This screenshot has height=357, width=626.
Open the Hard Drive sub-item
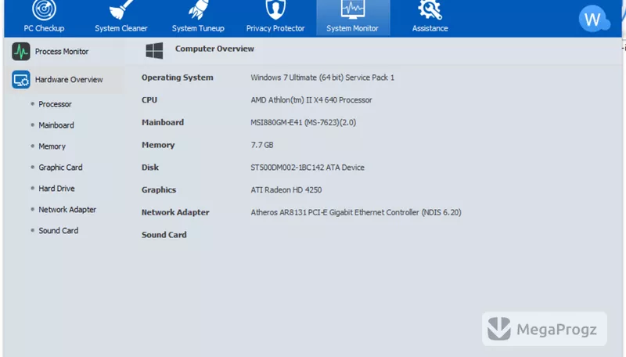(56, 189)
